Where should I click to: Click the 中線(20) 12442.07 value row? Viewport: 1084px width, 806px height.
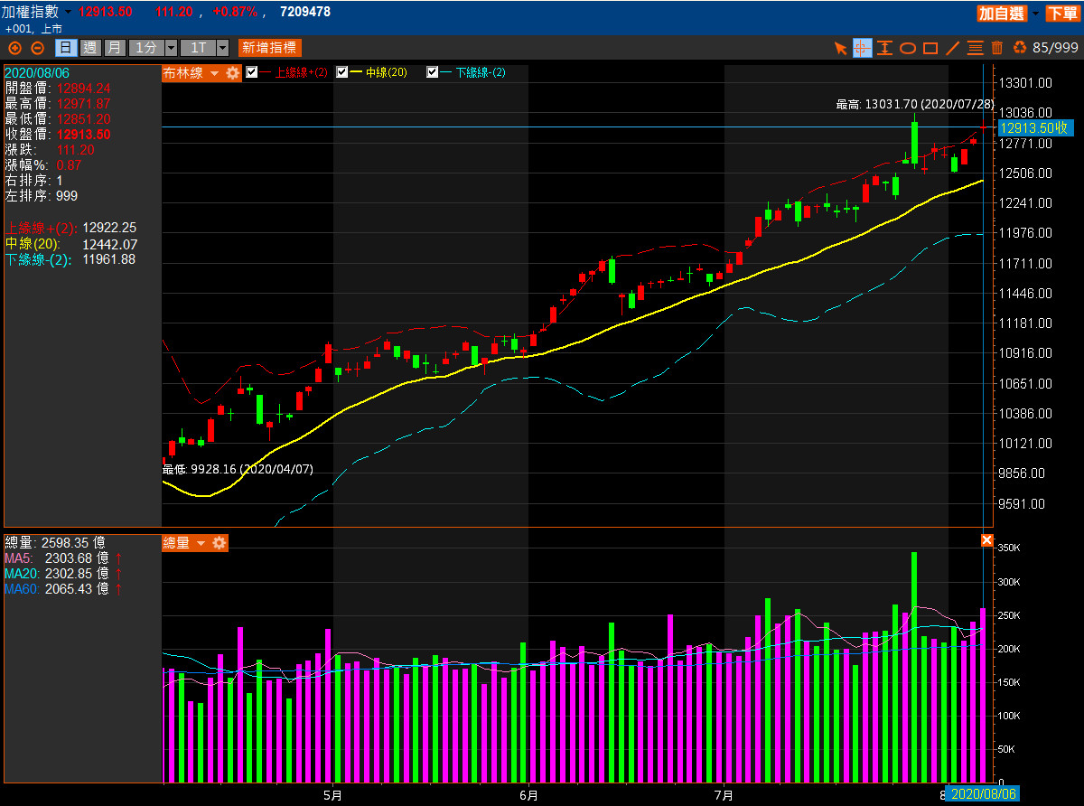[x=71, y=244]
